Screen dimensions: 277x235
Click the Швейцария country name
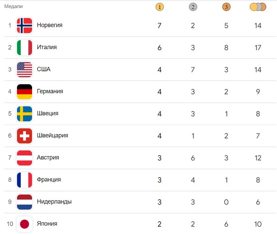[52, 135]
